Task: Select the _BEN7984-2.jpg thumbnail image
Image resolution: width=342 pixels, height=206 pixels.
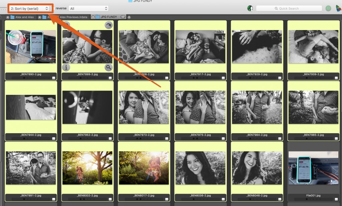Action: pos(257,107)
